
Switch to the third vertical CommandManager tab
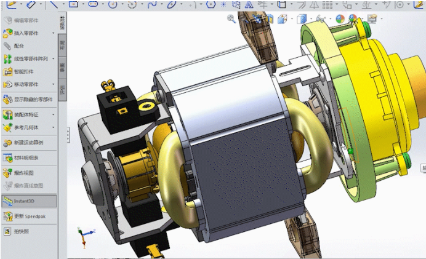[63, 68]
